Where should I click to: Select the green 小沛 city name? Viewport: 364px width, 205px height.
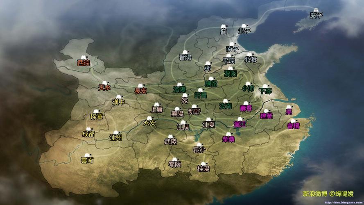pyautogui.click(x=248, y=88)
